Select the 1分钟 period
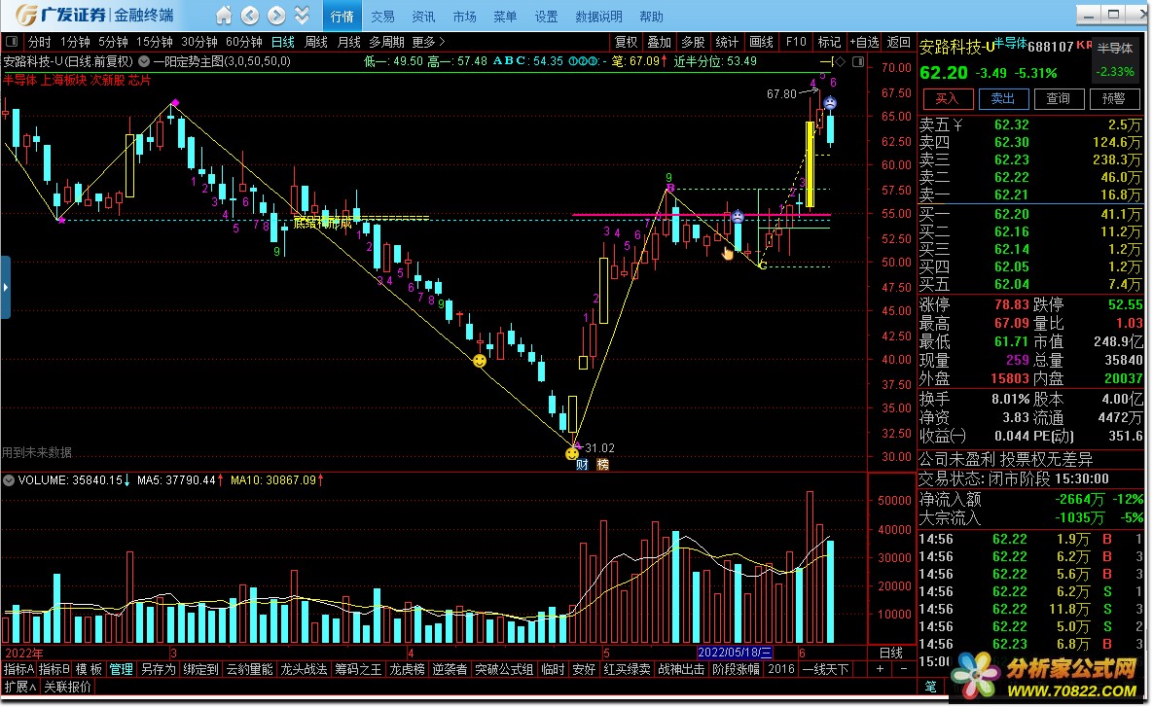Screen dimensions: 1153x707 (75, 42)
